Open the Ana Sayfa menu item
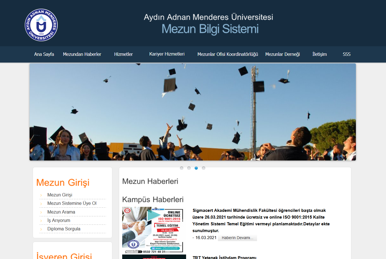 [x=44, y=54]
